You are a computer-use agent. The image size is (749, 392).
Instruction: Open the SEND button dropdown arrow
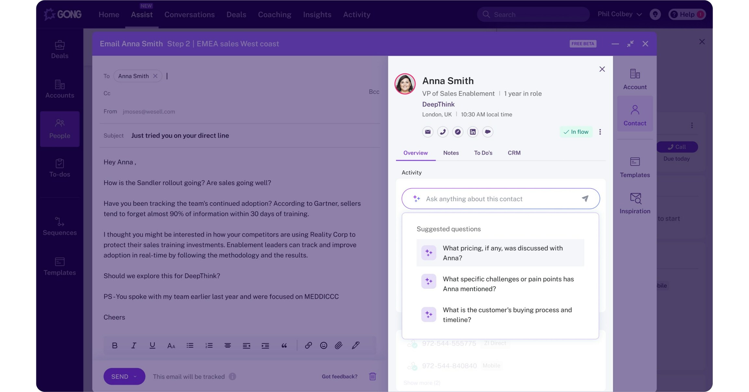tap(135, 376)
